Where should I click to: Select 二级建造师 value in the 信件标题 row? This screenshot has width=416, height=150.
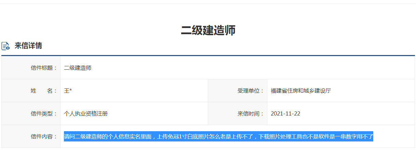point(78,68)
